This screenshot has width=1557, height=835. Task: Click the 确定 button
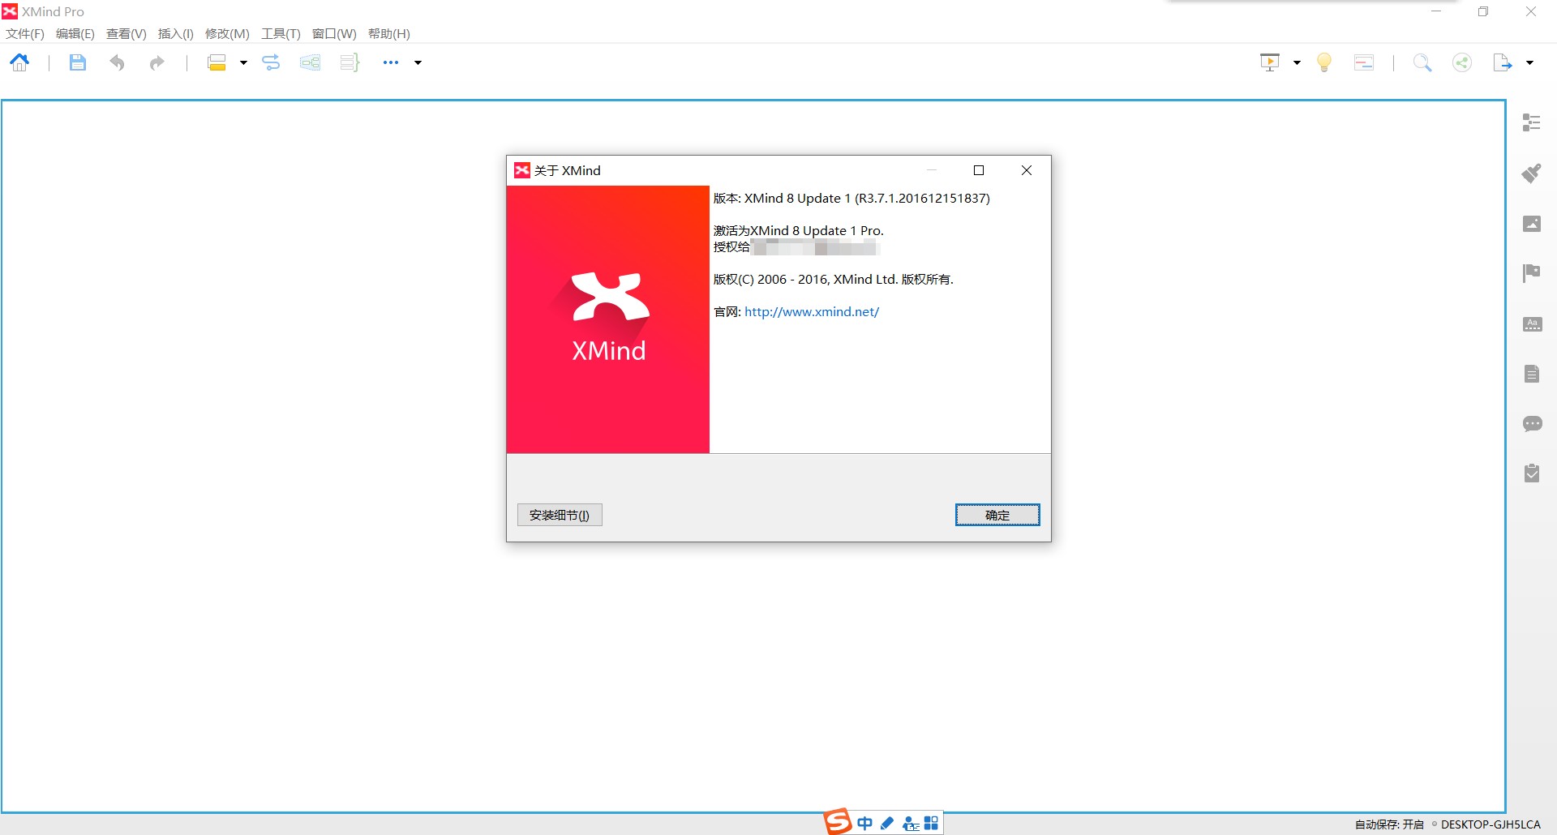click(x=997, y=515)
